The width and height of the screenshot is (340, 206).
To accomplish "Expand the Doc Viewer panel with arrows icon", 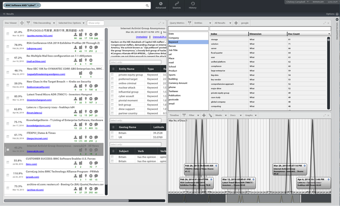I will pos(160,23).
